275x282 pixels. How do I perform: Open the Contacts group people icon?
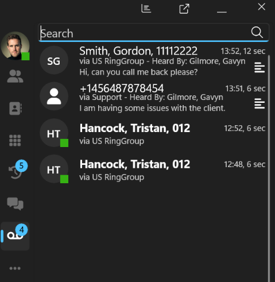[x=15, y=76]
